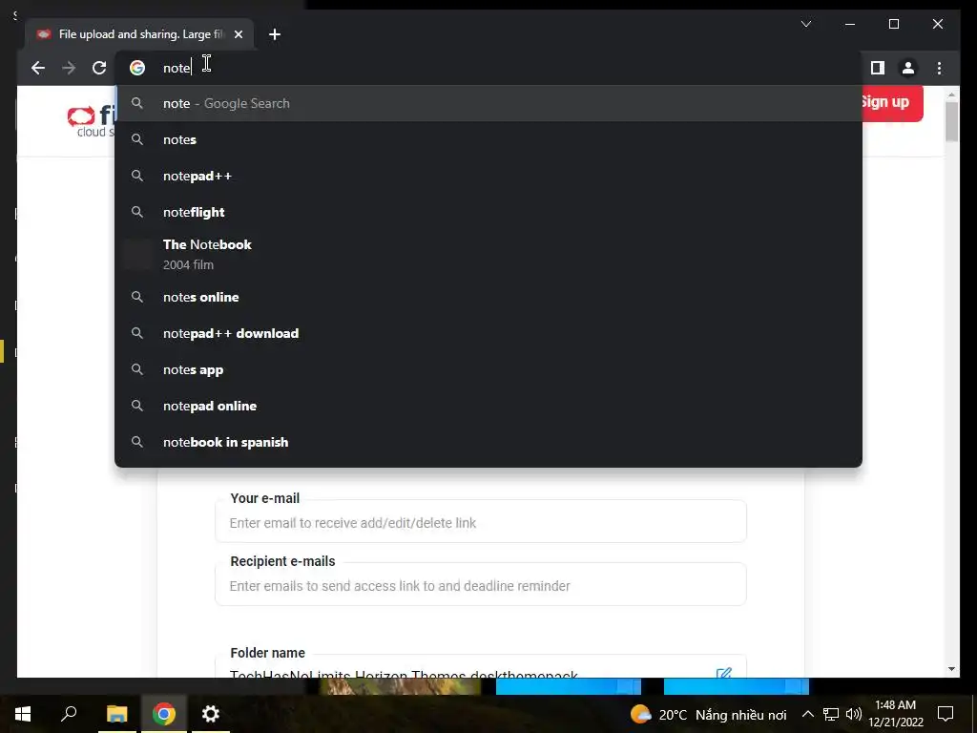Click the 'Your e-mail' input field

click(481, 522)
